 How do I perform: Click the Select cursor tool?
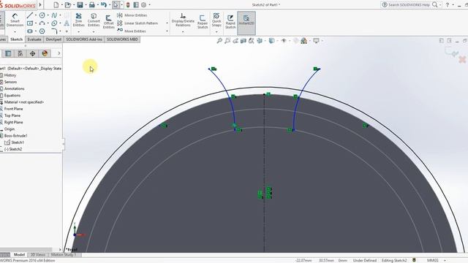pyautogui.click(x=116, y=5)
